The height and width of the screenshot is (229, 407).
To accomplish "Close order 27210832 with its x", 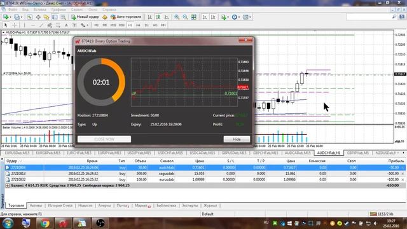I will 403,179.
